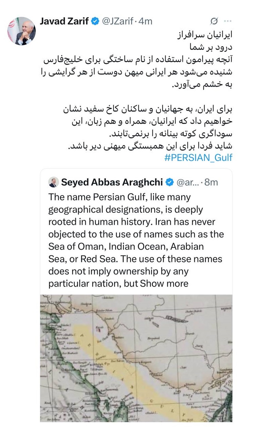Screen dimensions: 257x432
Task: Tap the Grok slash icon on the tweet
Action: (214, 21)
